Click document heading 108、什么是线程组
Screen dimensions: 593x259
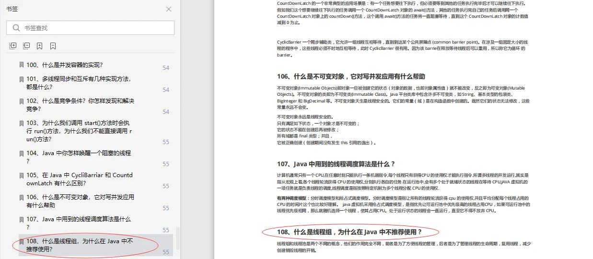[349, 232]
